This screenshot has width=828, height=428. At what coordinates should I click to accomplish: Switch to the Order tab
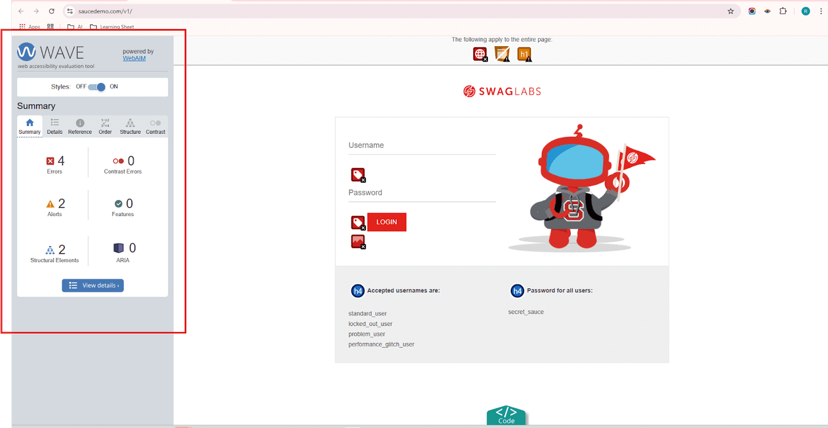105,127
